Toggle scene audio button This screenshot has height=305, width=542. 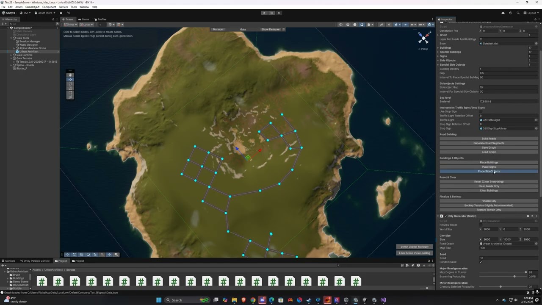click(389, 24)
